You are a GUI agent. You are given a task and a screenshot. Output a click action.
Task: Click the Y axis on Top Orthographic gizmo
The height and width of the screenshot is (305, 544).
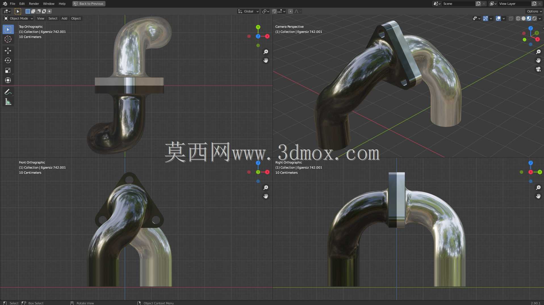[x=258, y=27]
